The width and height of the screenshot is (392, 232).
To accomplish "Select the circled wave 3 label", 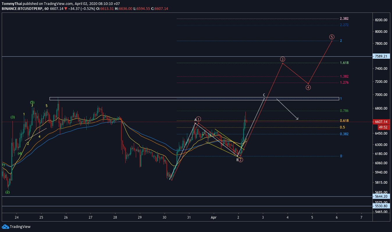I will 283,59.
